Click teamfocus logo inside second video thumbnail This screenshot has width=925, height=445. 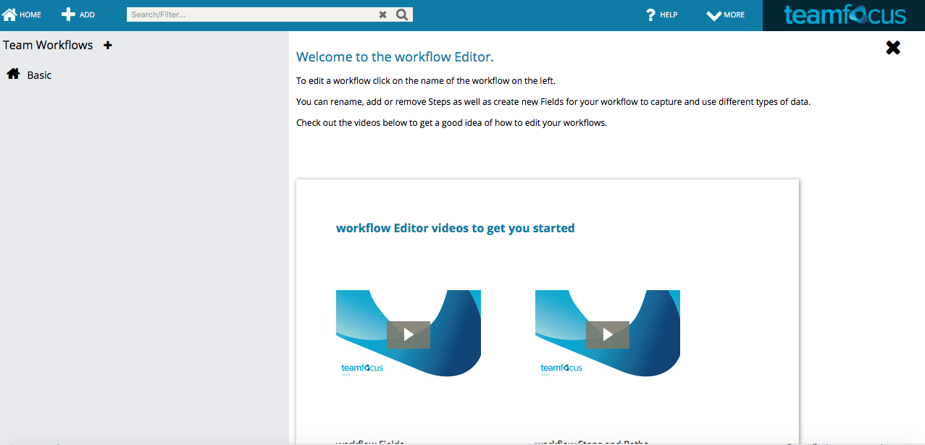click(561, 368)
